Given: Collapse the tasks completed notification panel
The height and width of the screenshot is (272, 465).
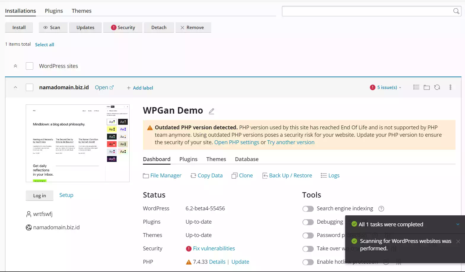Looking at the screenshot, I should (458, 224).
